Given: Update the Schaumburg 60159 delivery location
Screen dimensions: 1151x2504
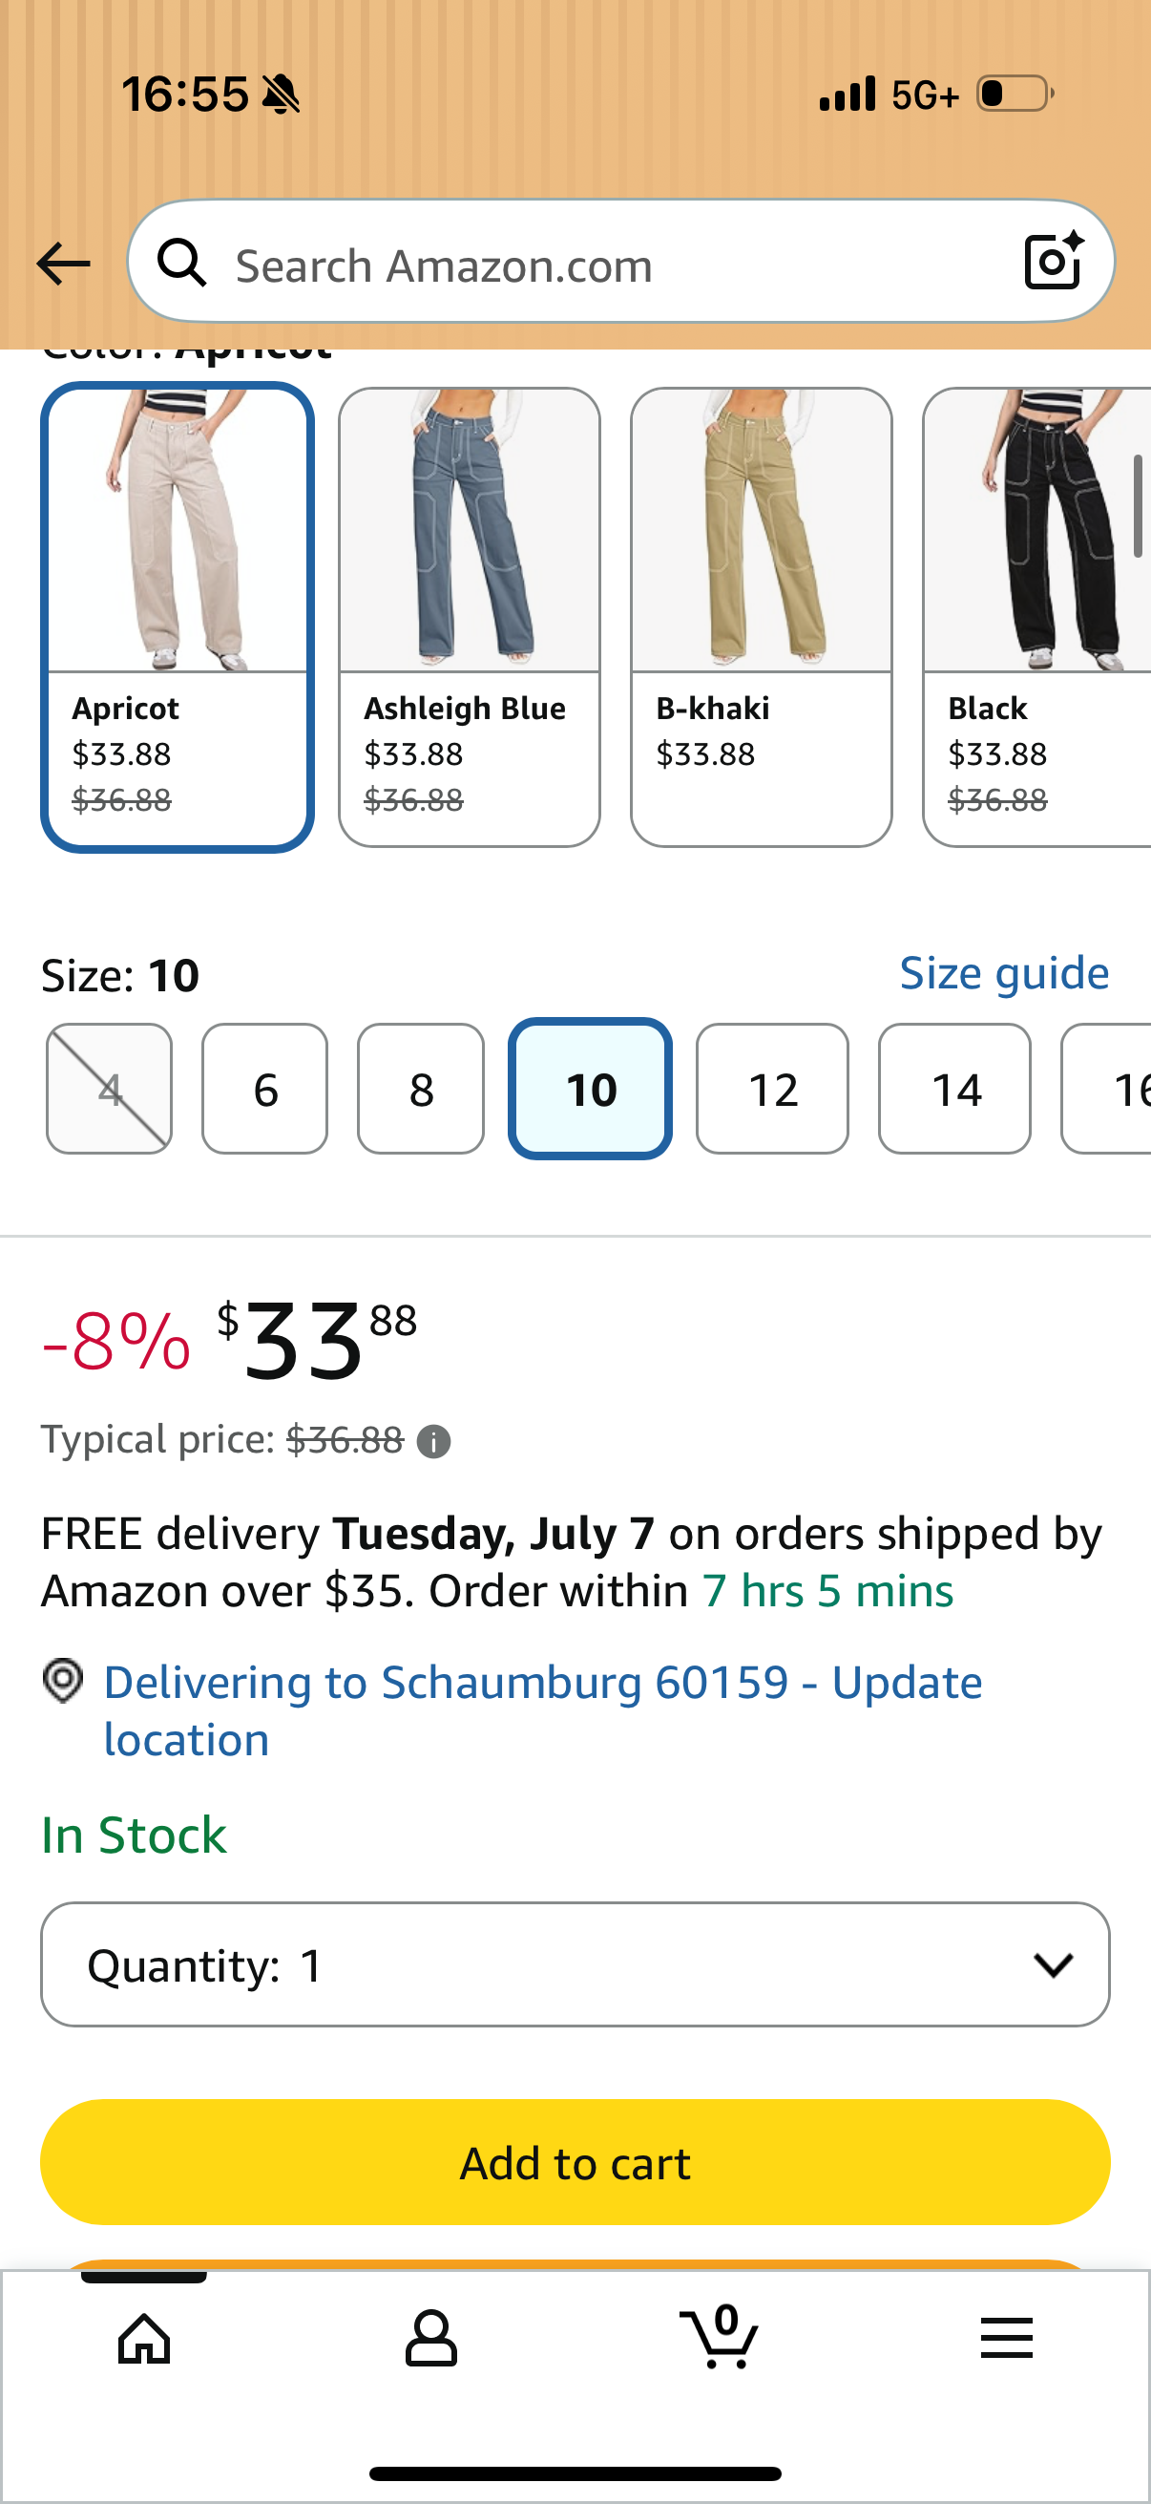Looking at the screenshot, I should (543, 1710).
